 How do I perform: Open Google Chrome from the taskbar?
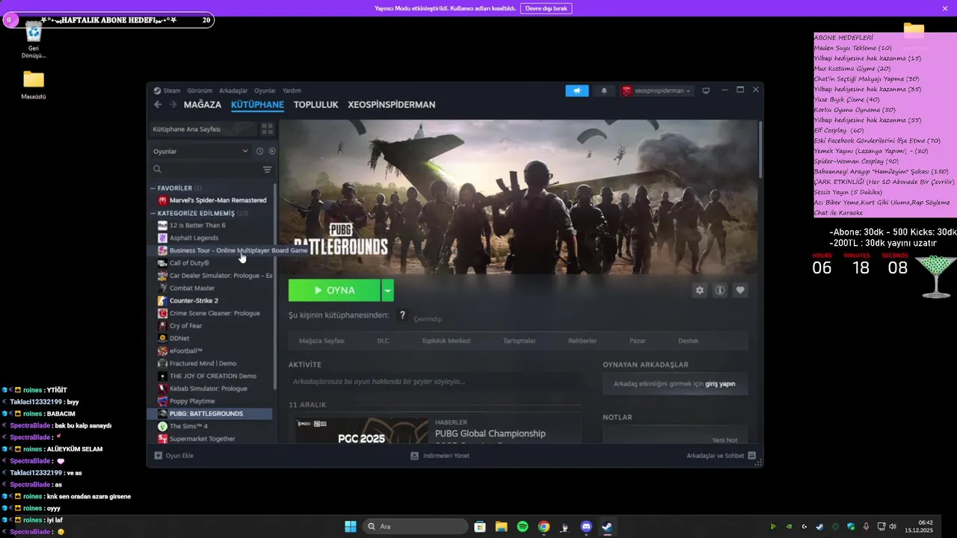click(544, 527)
